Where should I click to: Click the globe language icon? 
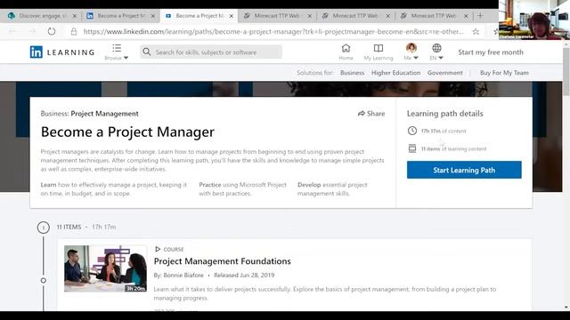[x=436, y=48]
